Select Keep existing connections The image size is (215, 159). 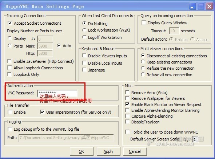pos(143,62)
